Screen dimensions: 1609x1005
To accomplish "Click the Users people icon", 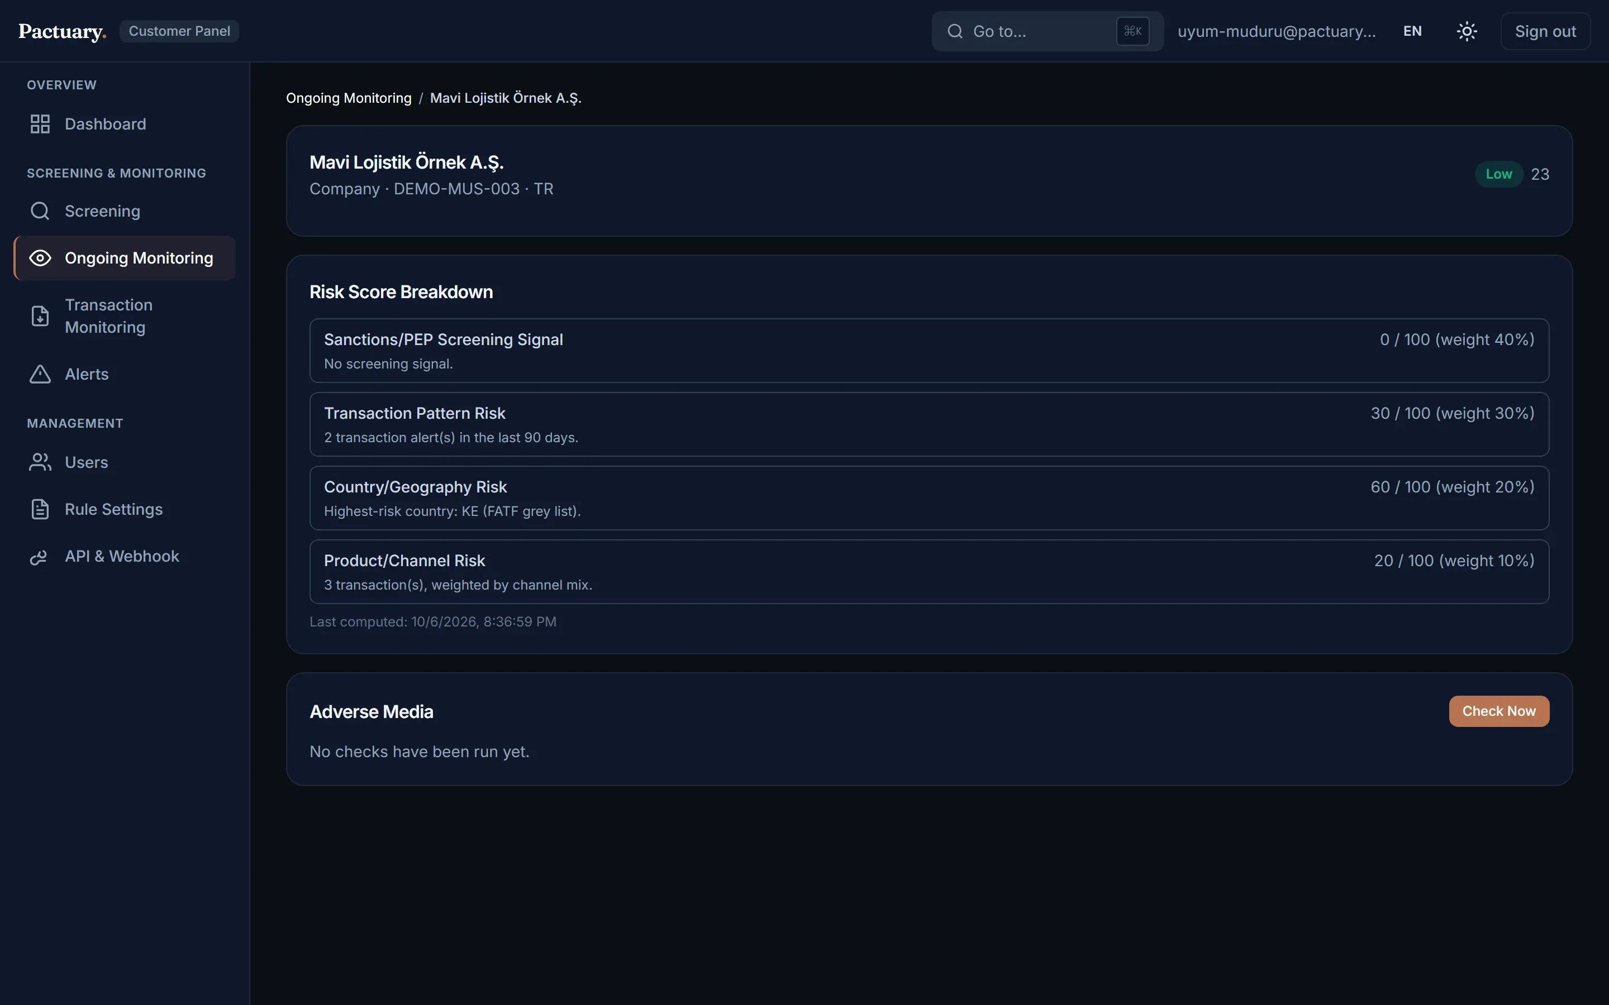I will (40, 462).
